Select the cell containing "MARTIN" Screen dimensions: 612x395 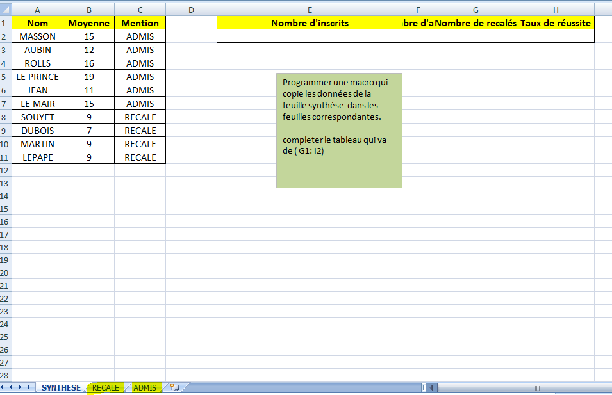pos(37,144)
